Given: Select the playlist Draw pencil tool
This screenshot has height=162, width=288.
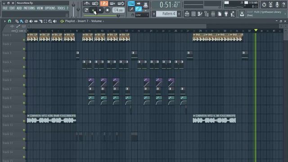Looking at the screenshot, I should tap(17, 21).
